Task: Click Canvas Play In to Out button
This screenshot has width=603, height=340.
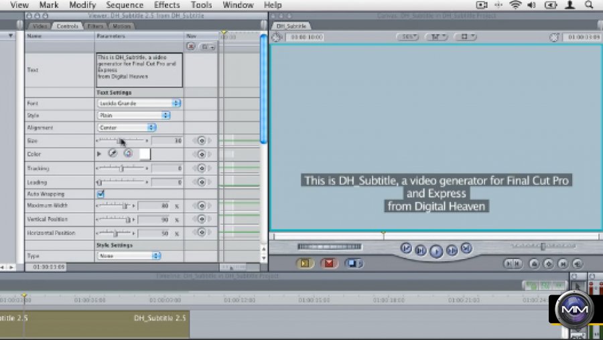Action: (420, 250)
